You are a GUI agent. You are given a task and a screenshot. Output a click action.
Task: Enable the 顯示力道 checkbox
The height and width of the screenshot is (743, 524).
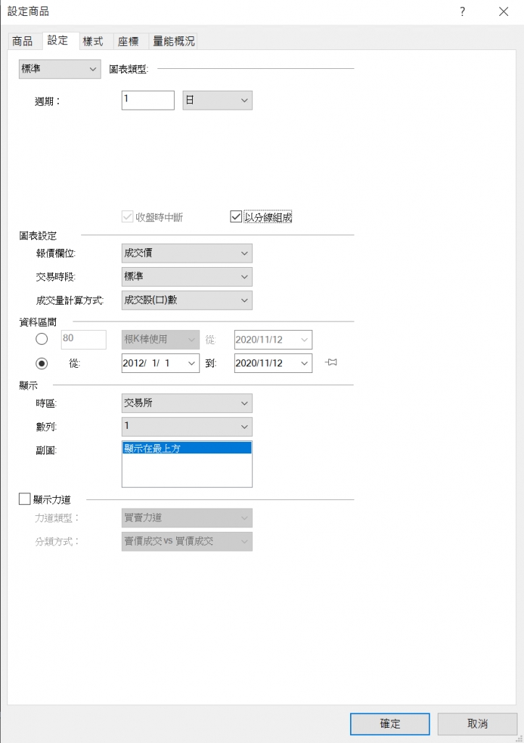[x=25, y=498]
